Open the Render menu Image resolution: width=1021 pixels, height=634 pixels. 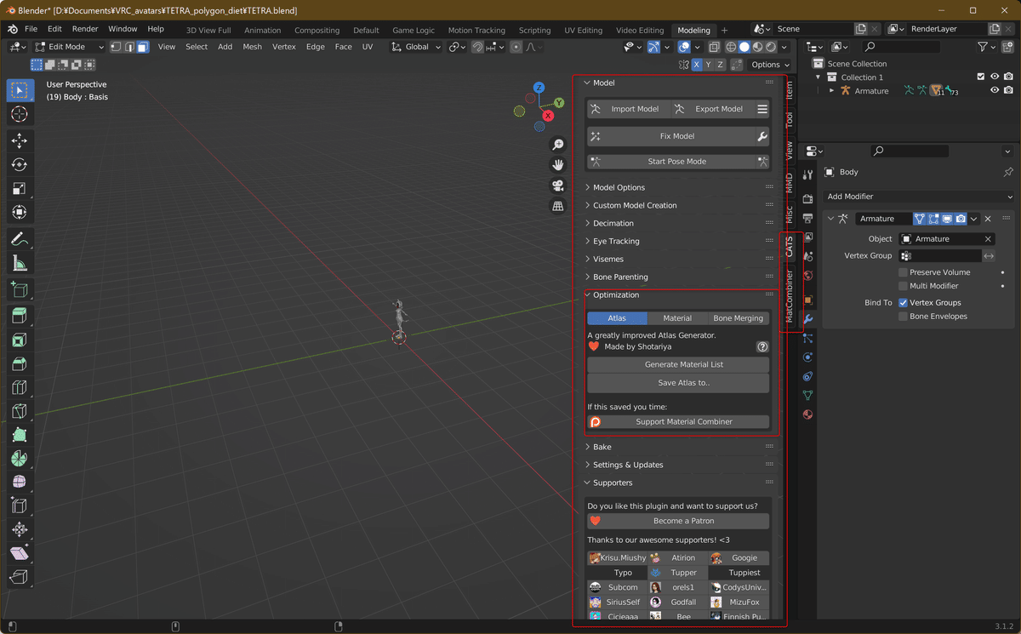[85, 29]
